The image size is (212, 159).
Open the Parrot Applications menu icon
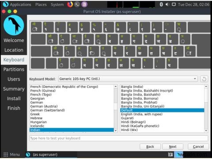point(6,4)
